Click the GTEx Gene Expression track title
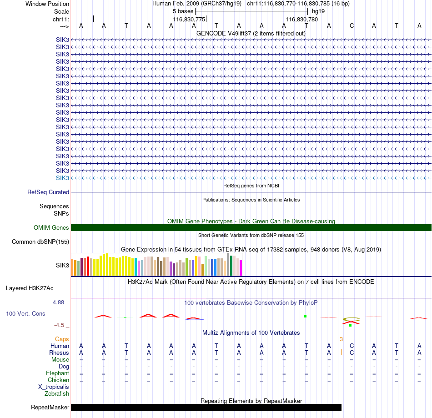 coord(251,250)
